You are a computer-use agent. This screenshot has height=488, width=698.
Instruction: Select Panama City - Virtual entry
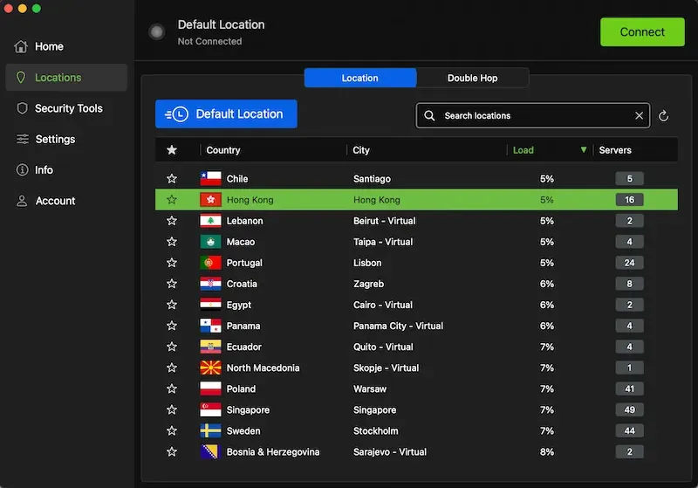tap(398, 326)
